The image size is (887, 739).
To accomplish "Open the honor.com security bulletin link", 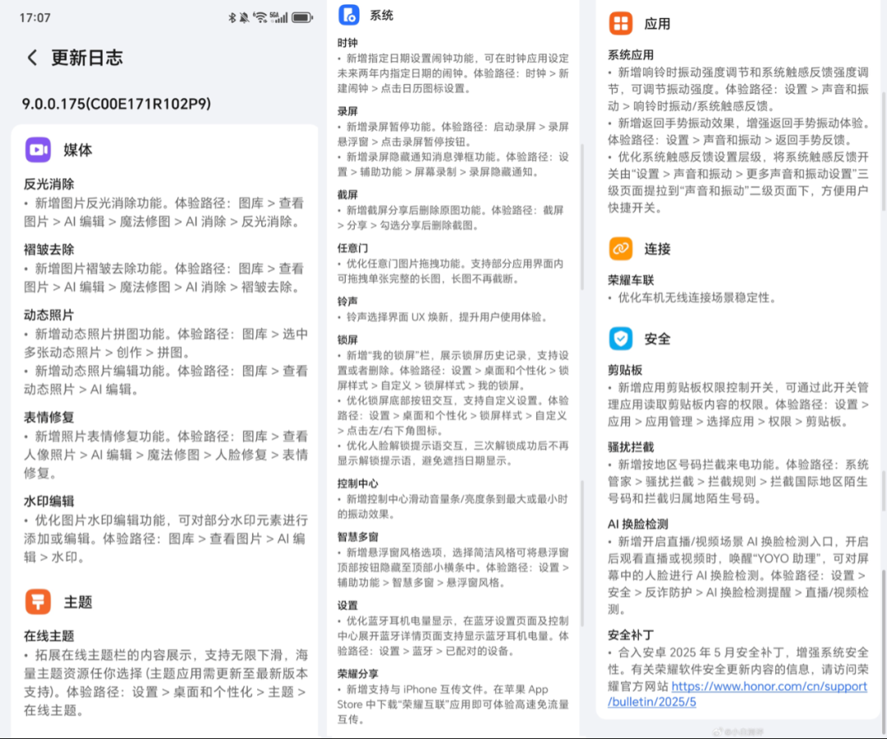I will click(737, 694).
